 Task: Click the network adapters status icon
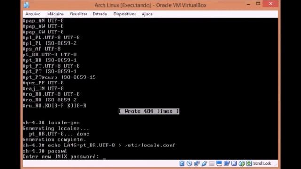coord(197,163)
